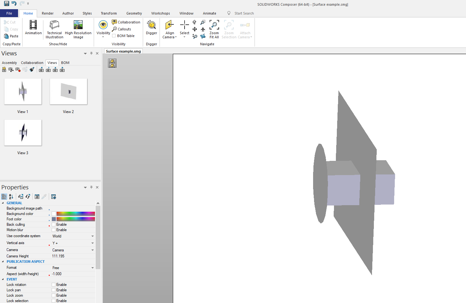
Task: Click the Background color swatch
Action: (x=54, y=214)
